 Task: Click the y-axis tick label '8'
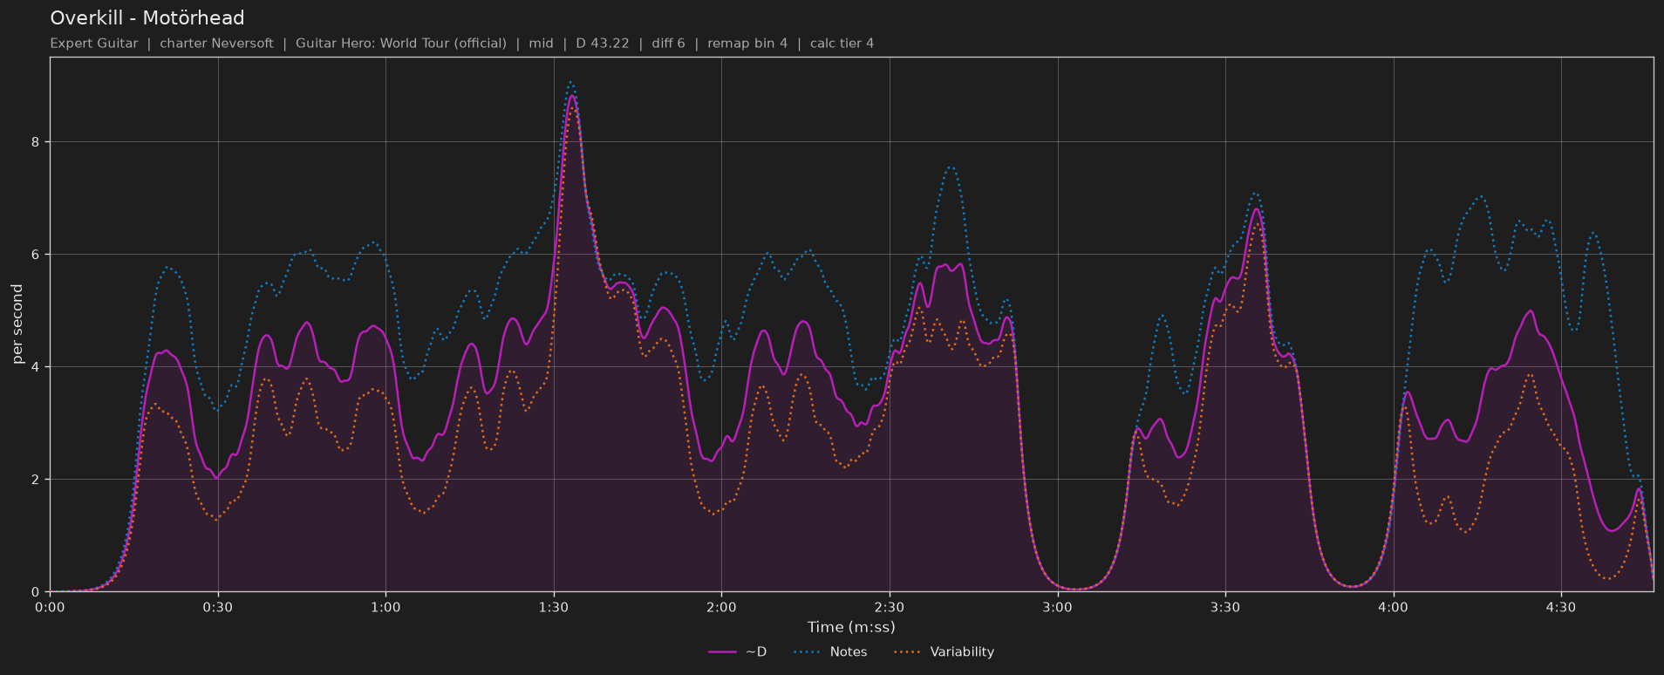pyautogui.click(x=38, y=141)
